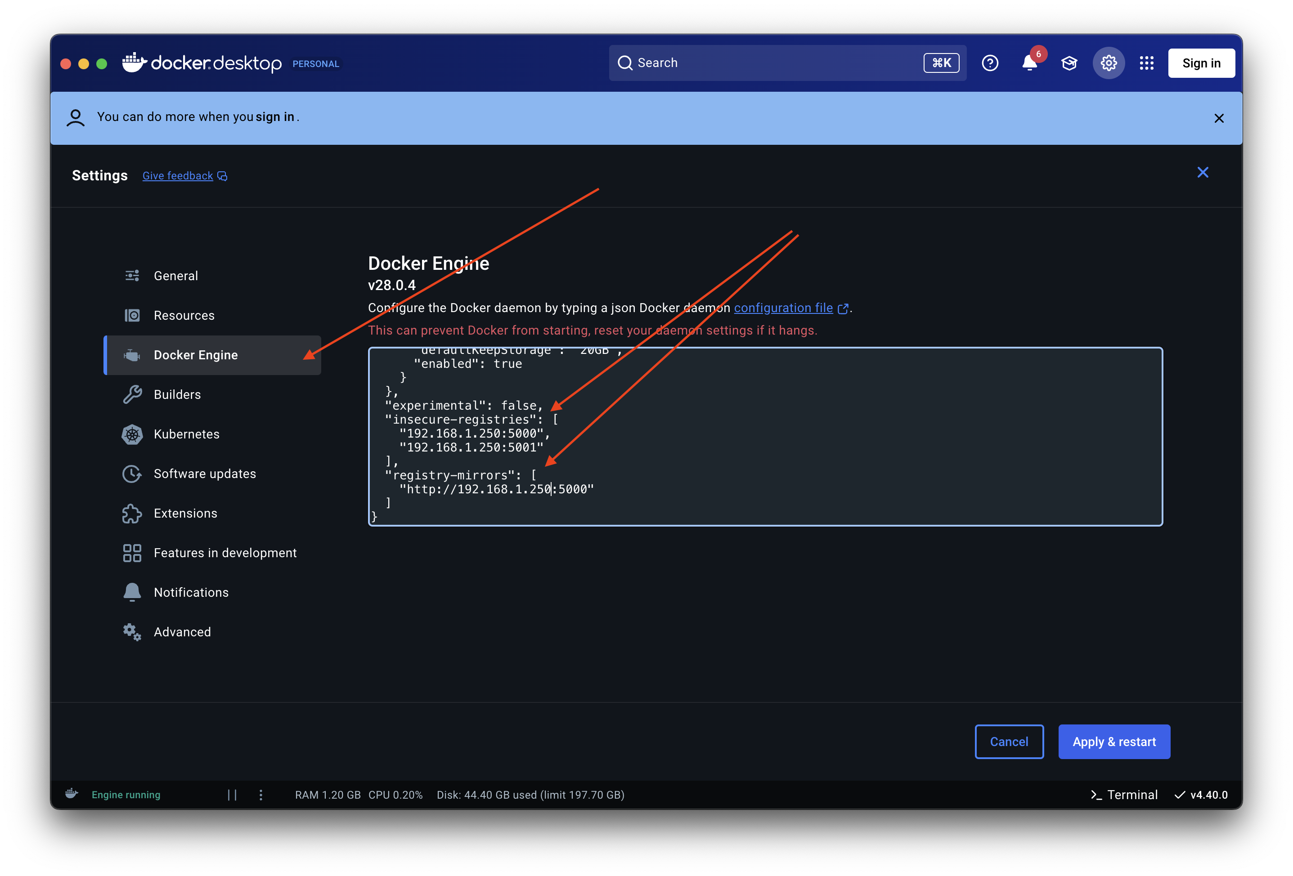The height and width of the screenshot is (876, 1293).
Task: Switch to Software updates
Action: (212, 474)
